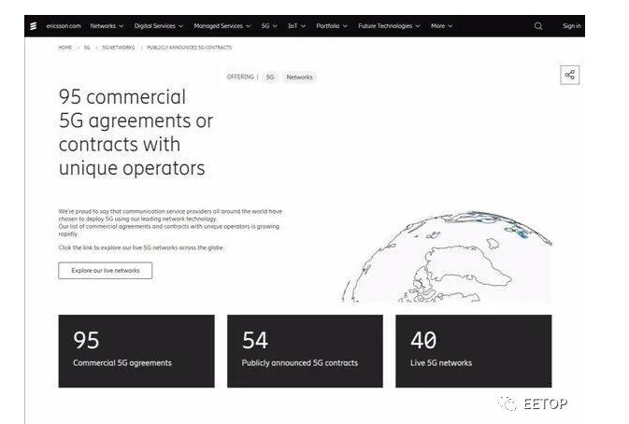Open the Future Technologies menu
Image resolution: width=629 pixels, height=424 pixels.
point(390,26)
